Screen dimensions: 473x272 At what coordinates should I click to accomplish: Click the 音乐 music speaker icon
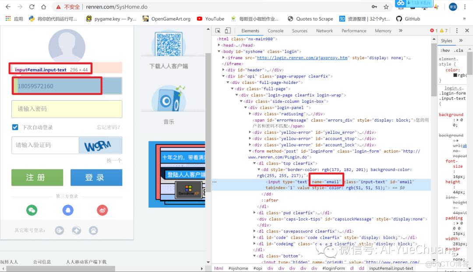point(169,98)
